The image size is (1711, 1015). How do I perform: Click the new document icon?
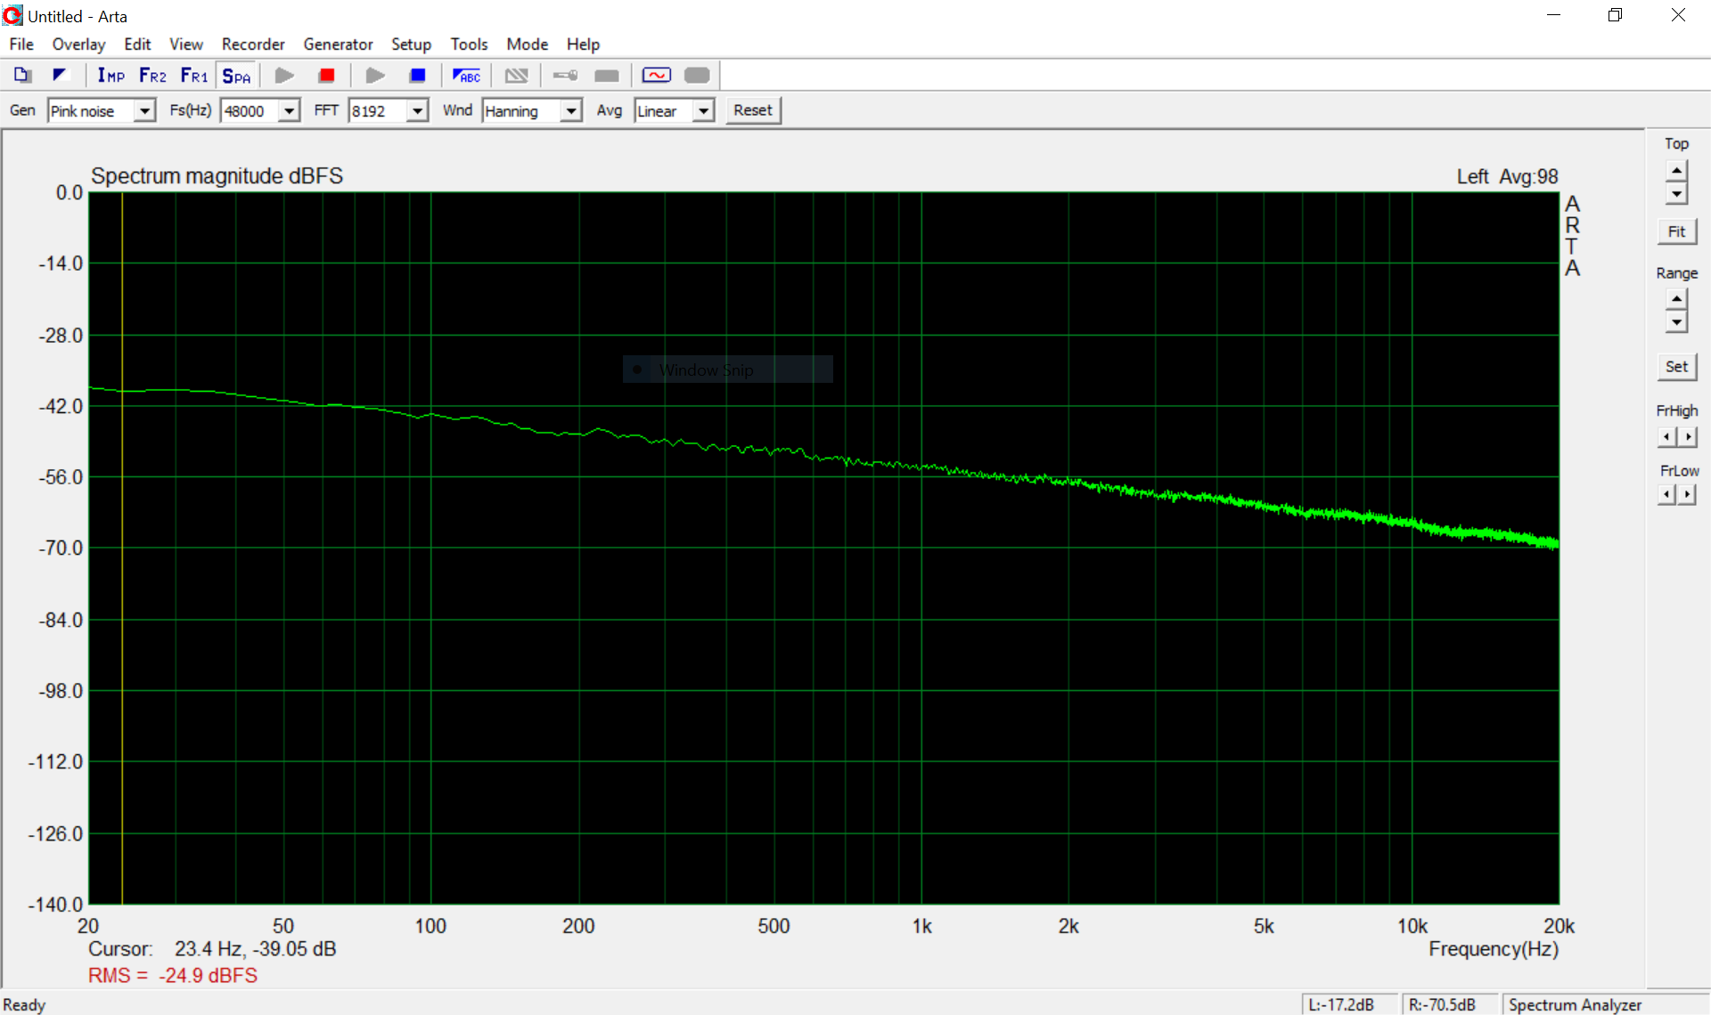pyautogui.click(x=22, y=76)
